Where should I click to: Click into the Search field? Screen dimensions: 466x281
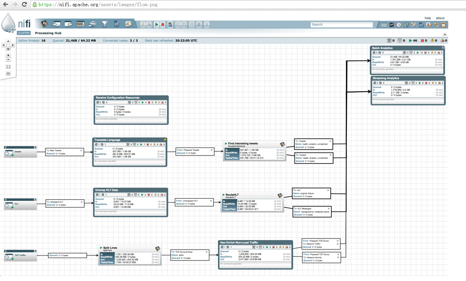342,25
